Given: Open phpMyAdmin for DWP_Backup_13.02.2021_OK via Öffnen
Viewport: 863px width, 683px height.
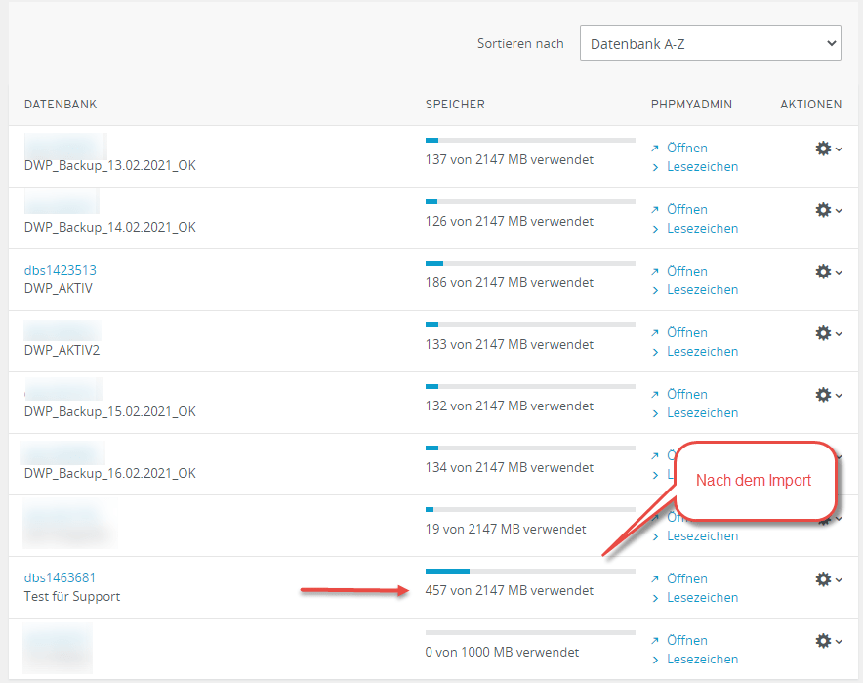Looking at the screenshot, I should click(x=686, y=149).
